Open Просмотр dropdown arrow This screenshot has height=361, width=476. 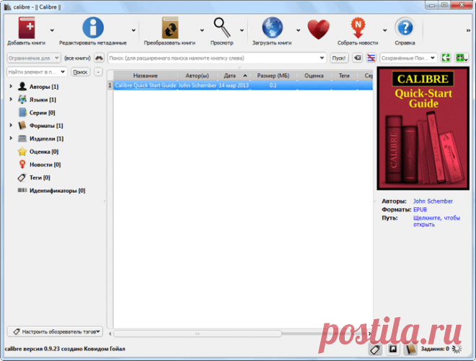[x=242, y=30]
